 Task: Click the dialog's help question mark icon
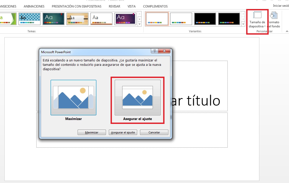(154, 51)
